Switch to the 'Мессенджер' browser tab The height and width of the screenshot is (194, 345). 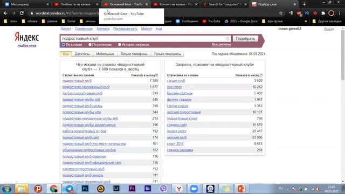pos(26,4)
